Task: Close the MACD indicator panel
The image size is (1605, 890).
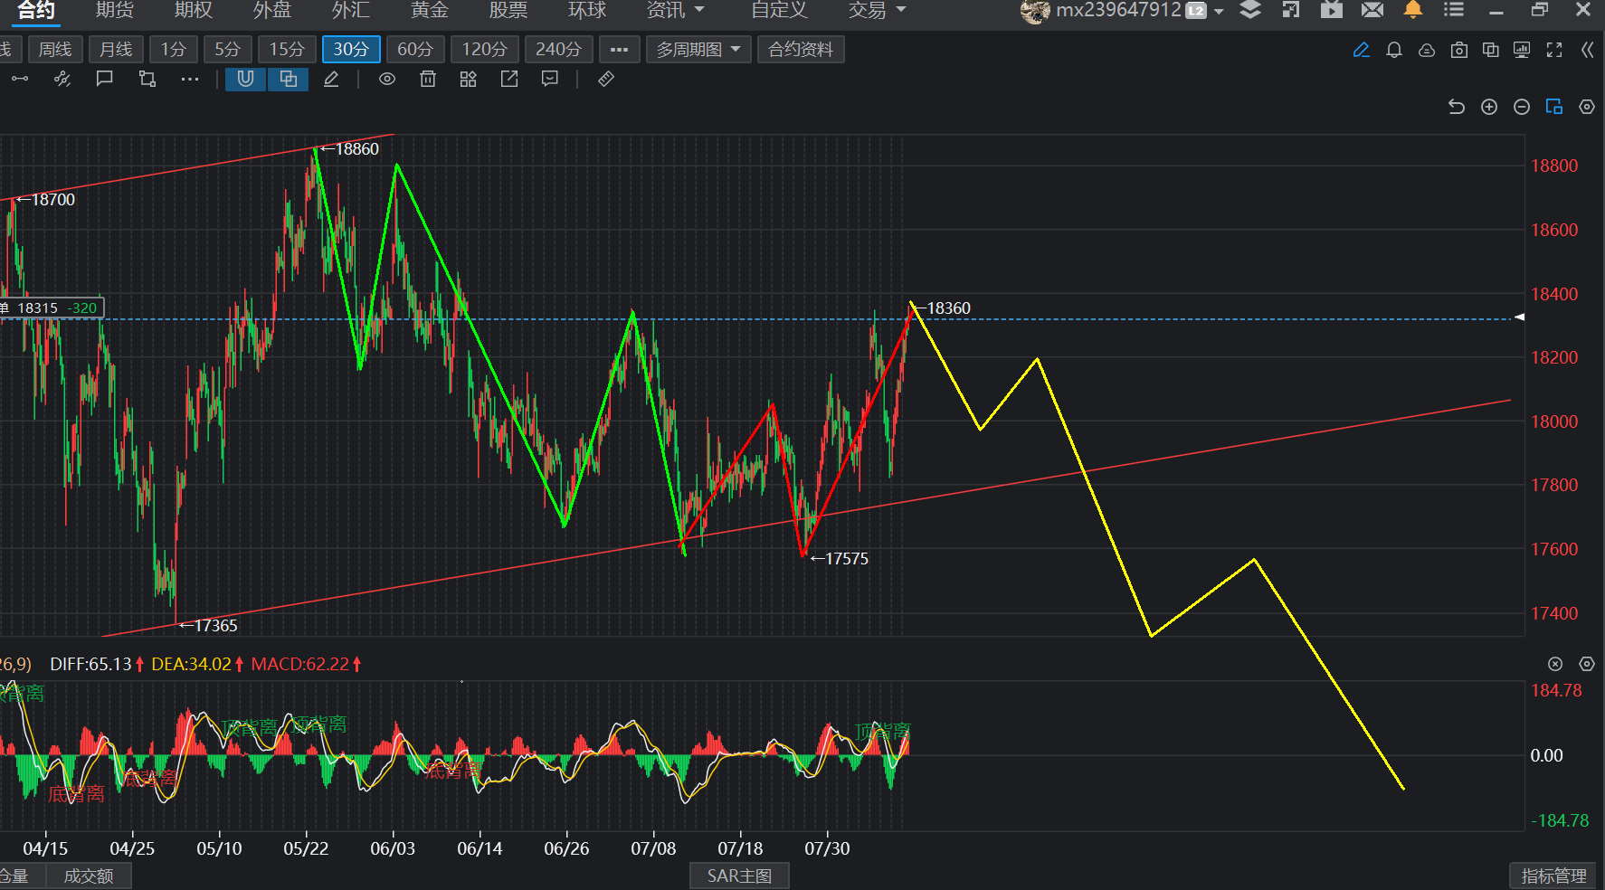Action: click(1555, 664)
